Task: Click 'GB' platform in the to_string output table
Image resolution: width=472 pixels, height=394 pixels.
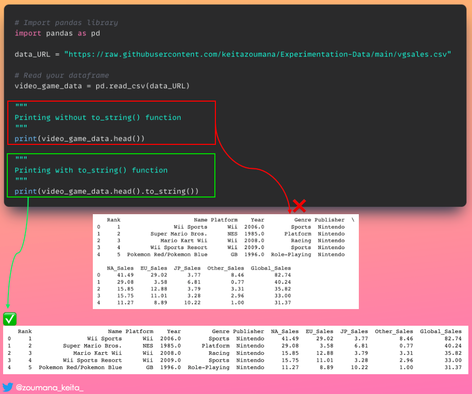Action: (150, 367)
